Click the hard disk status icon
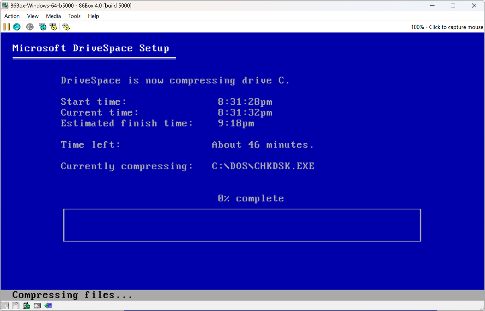Viewport: 485px width, 311px height. [37, 305]
